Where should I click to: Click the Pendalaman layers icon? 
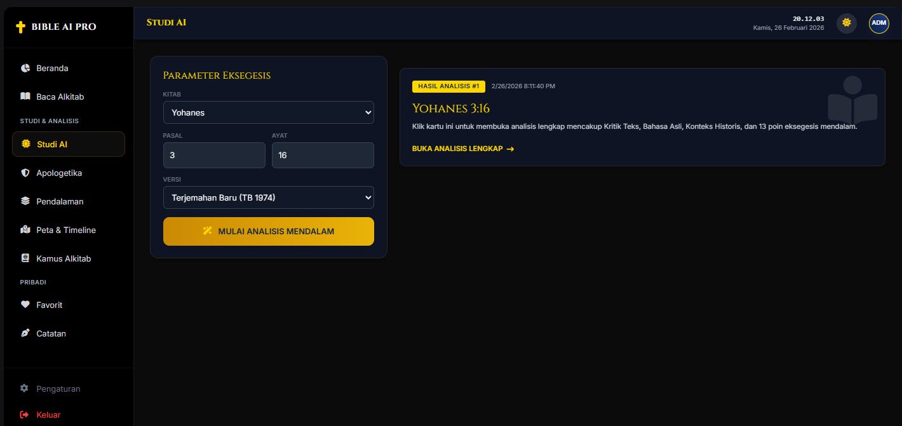(25, 201)
